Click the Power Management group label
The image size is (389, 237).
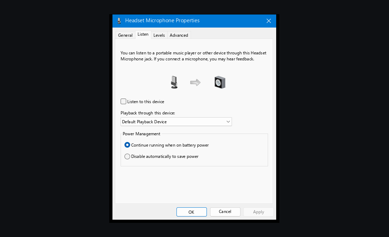coord(141,134)
